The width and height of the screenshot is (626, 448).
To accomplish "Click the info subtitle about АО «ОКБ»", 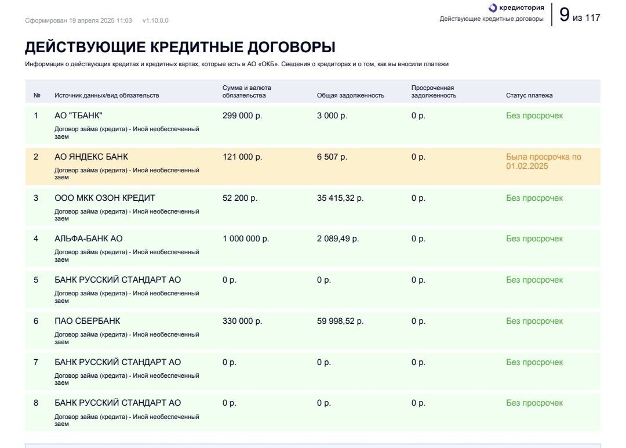I will point(236,64).
